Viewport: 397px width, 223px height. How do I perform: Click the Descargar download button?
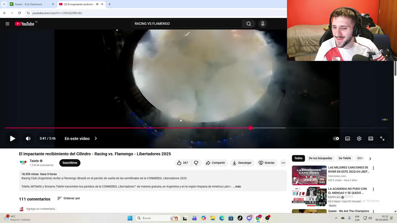242,163
